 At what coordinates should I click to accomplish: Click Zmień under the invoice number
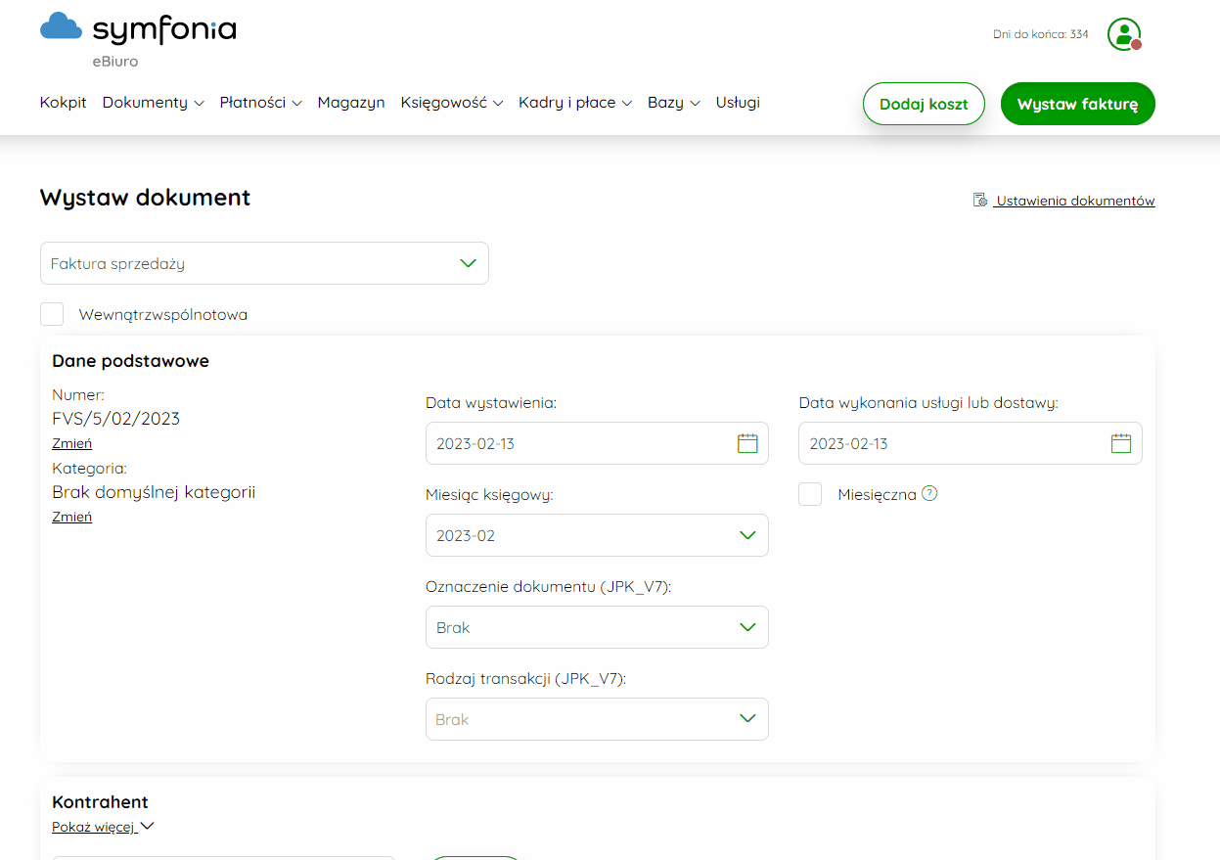click(71, 443)
